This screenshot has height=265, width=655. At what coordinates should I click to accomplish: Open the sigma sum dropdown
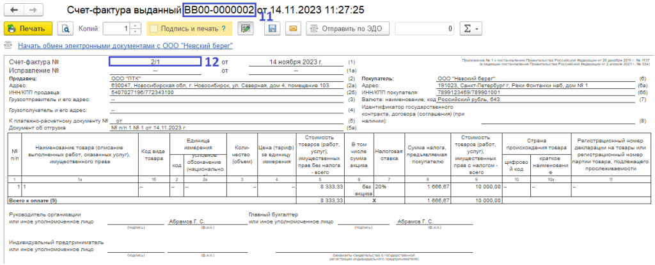[471, 29]
